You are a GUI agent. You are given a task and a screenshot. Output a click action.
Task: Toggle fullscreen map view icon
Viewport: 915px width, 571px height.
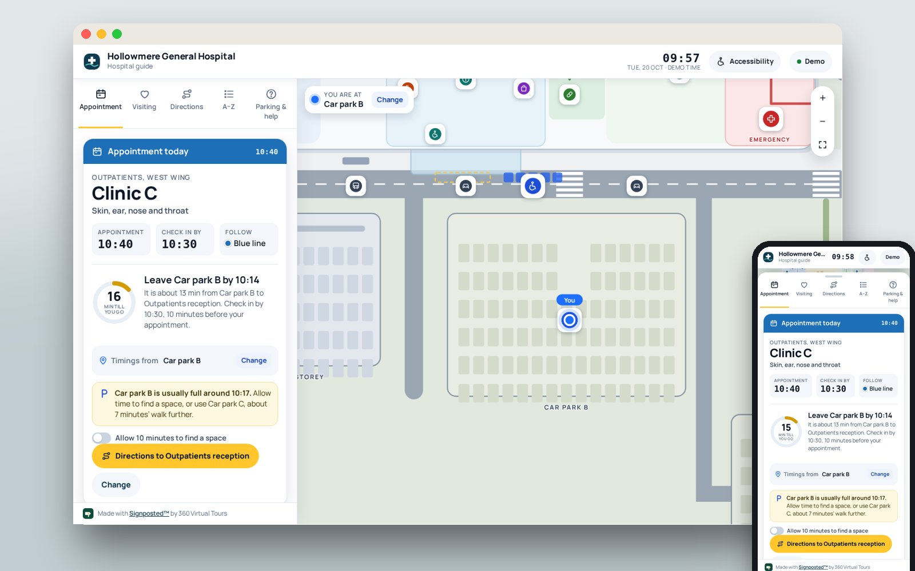[x=822, y=144]
